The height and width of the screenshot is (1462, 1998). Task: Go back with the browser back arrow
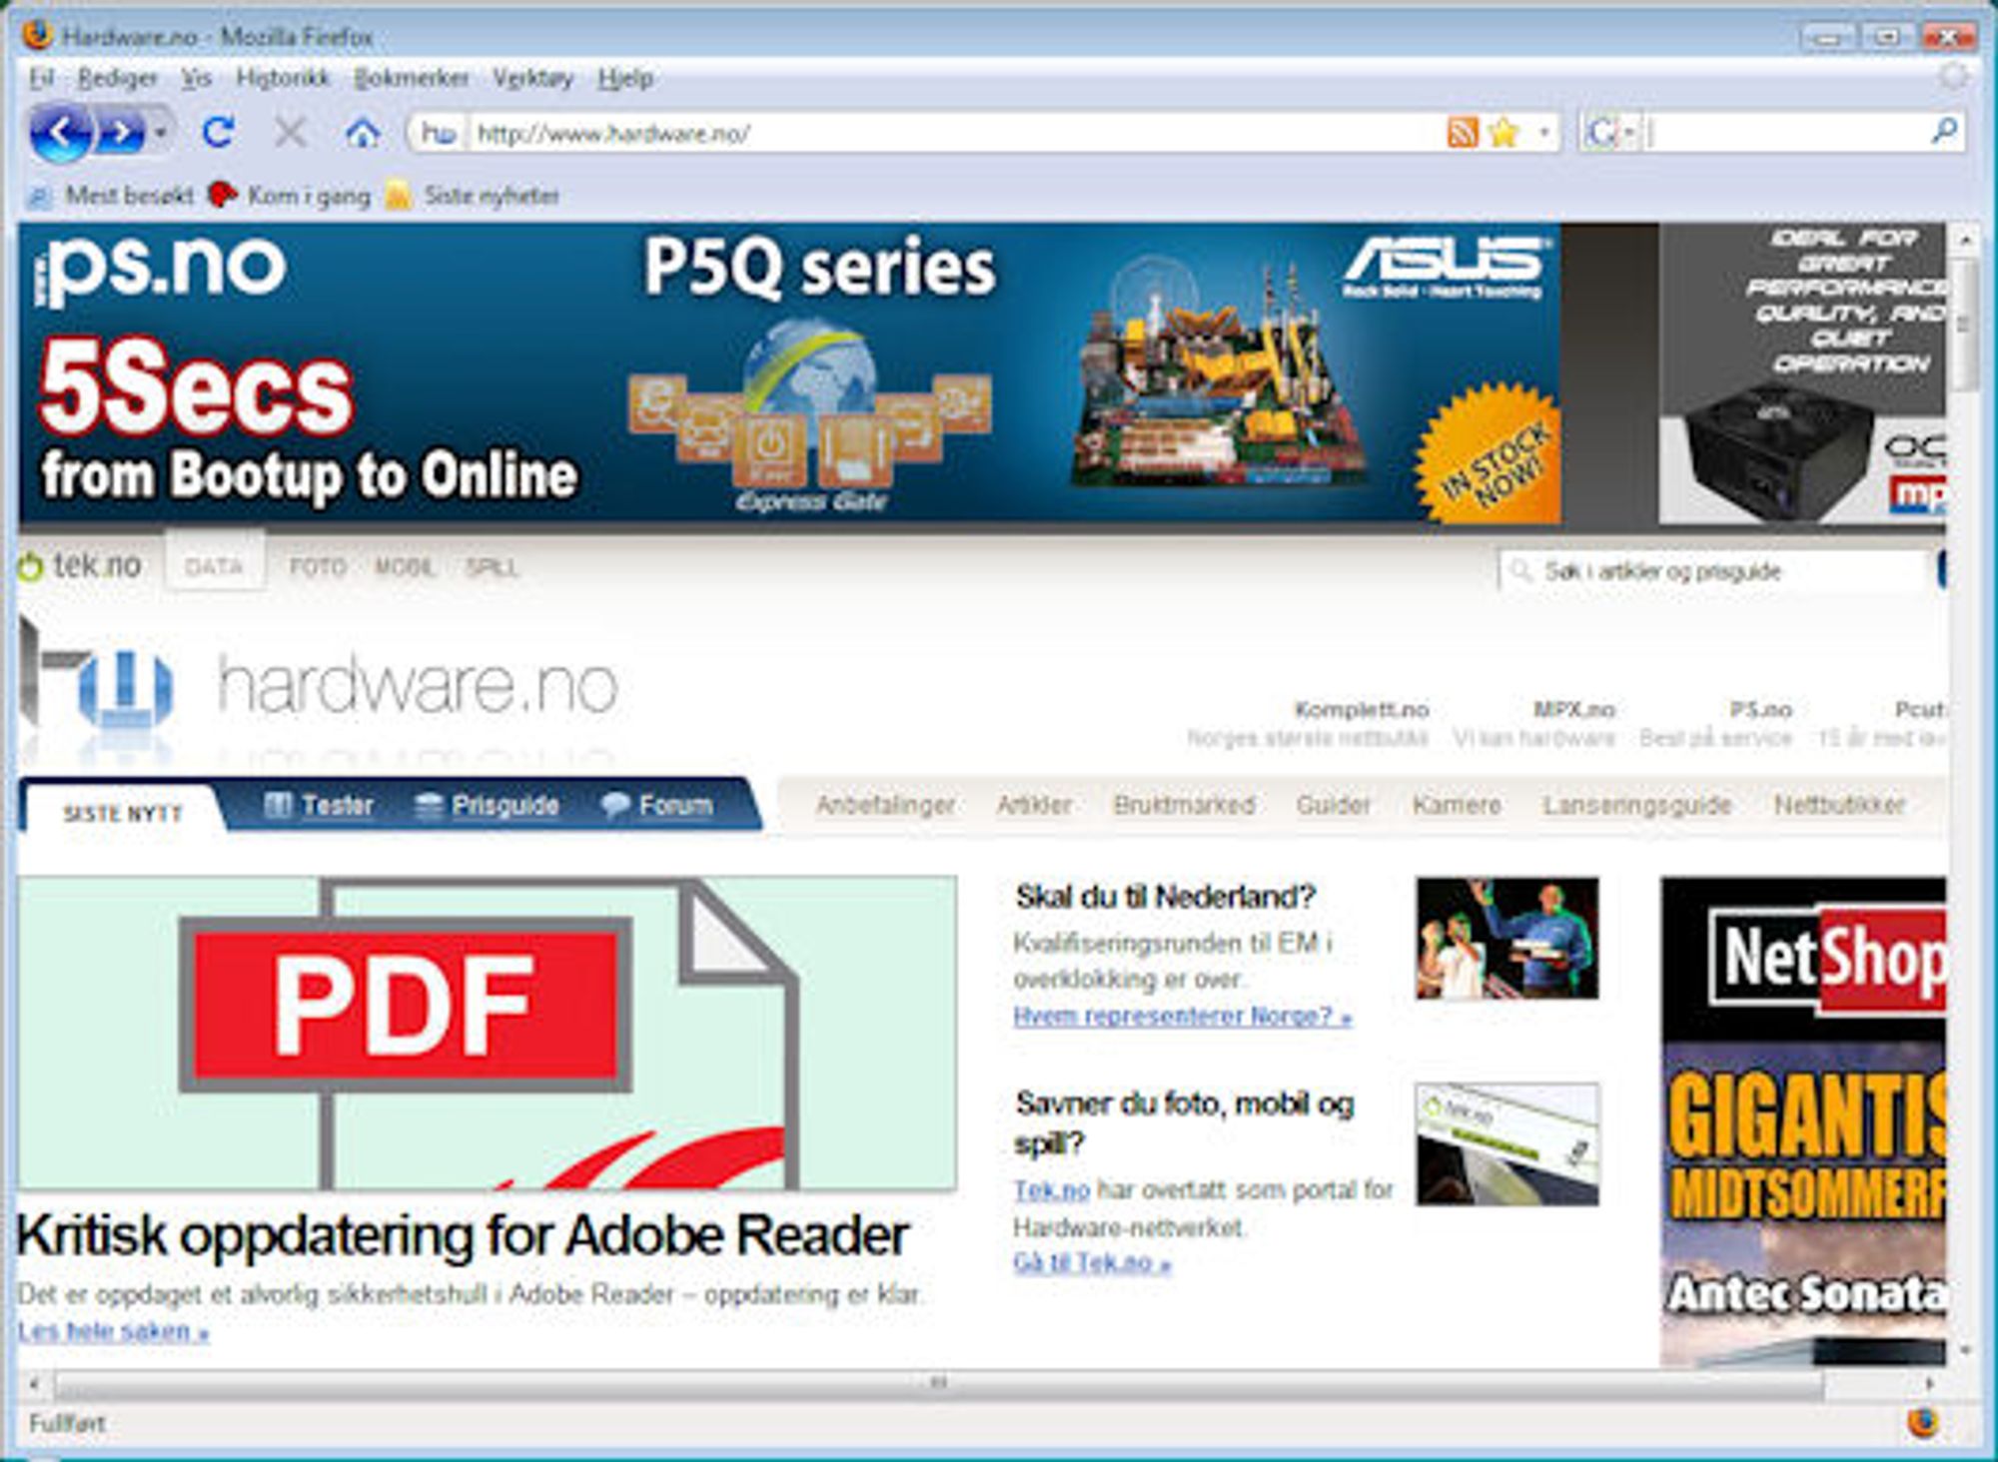coord(61,132)
